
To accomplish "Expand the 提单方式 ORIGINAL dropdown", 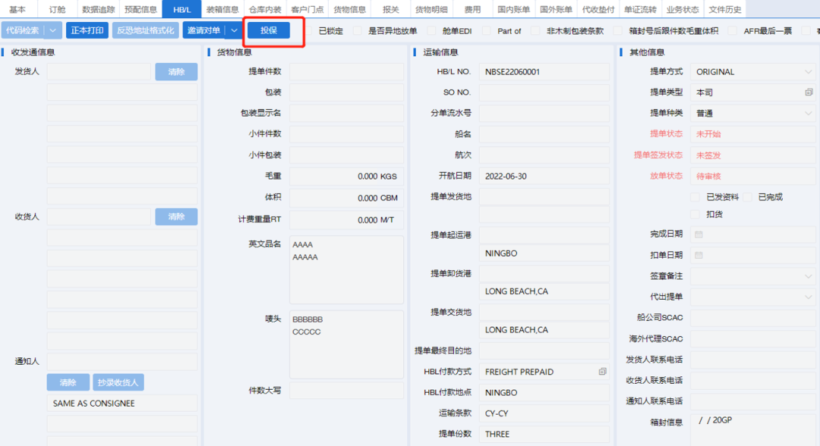I will pos(808,72).
